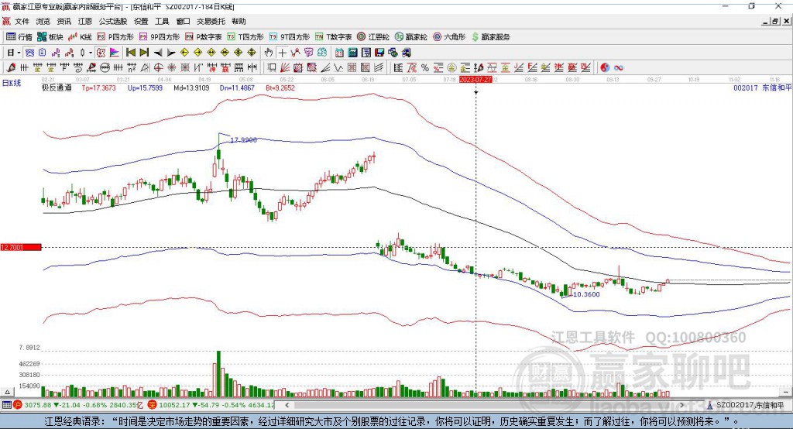Select the red pencil drawing tool

[11, 67]
